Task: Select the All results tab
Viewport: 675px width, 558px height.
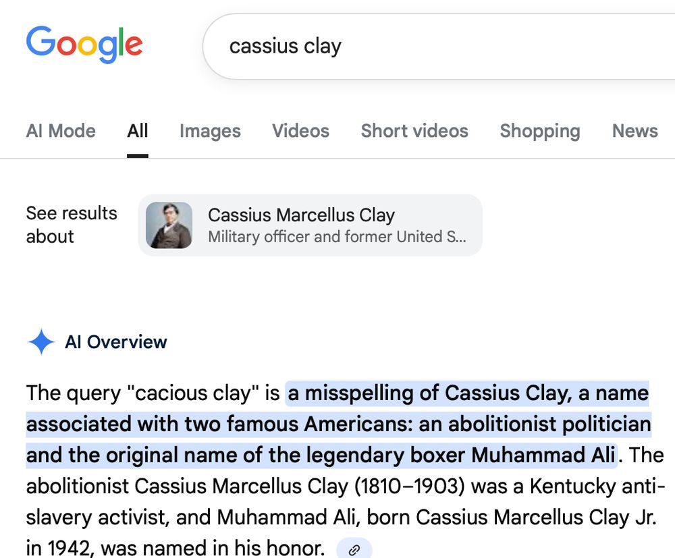Action: [x=137, y=131]
